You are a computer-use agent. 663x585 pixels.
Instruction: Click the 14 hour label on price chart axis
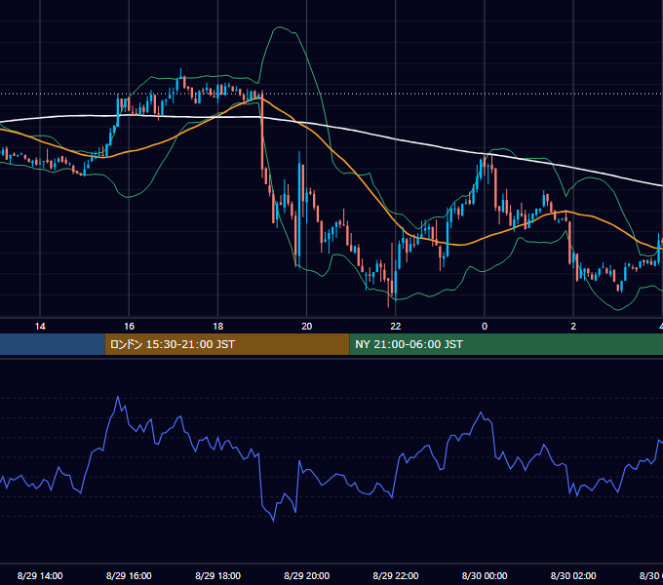tap(40, 327)
